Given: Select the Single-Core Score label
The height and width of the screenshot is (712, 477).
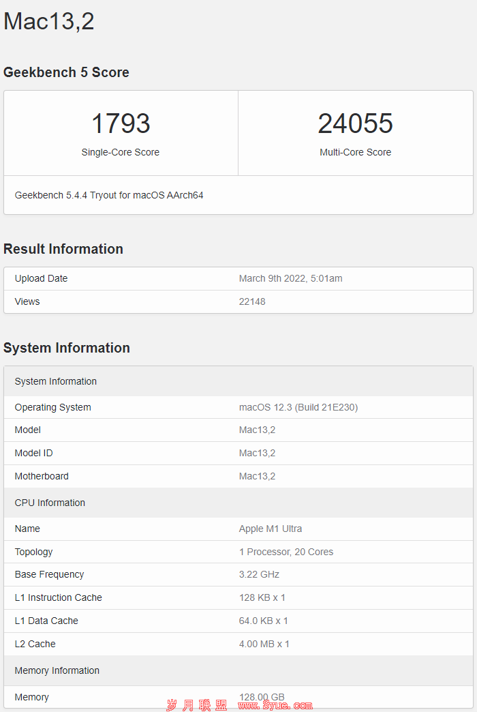Looking at the screenshot, I should 120,152.
